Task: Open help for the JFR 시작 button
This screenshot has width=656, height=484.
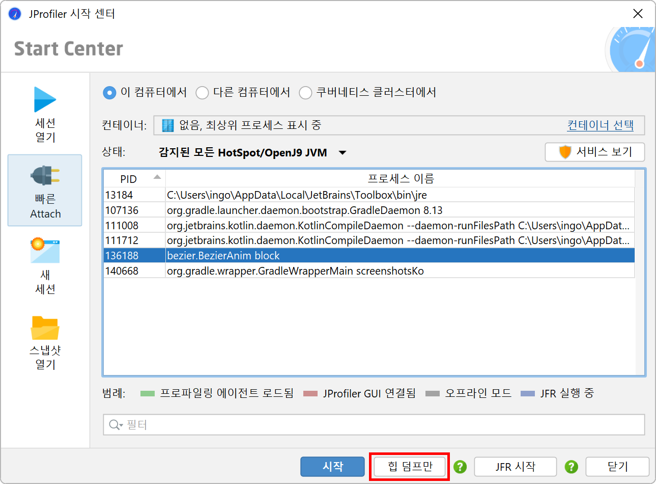Action: 572,467
